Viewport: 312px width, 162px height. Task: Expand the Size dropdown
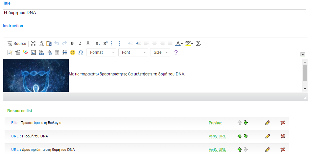pyautogui.click(x=160, y=52)
